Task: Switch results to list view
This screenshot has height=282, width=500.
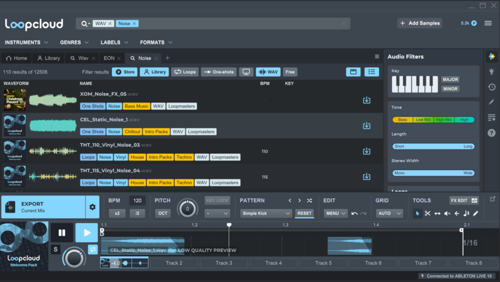Action: pos(372,72)
